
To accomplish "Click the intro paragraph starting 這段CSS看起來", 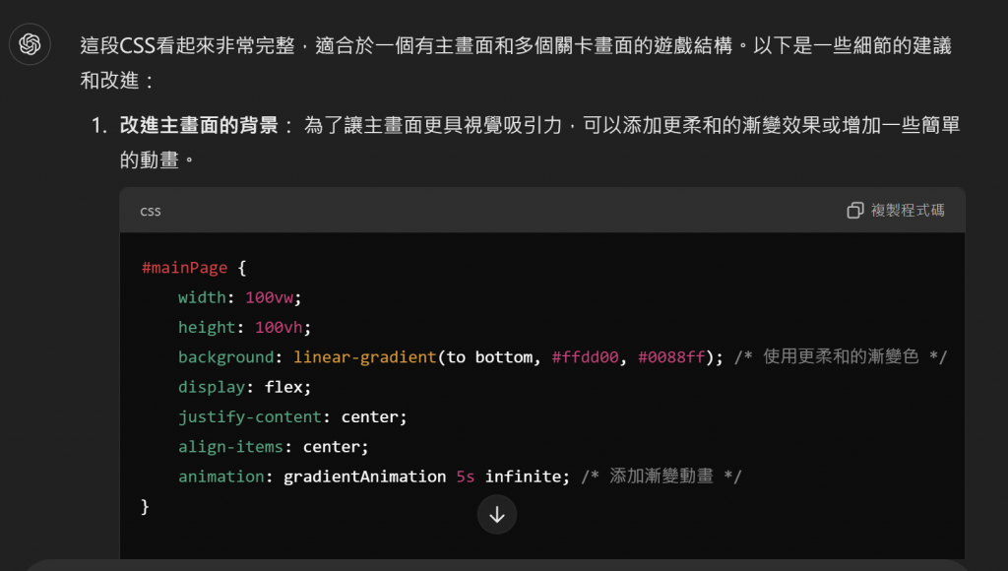I will click(x=516, y=63).
